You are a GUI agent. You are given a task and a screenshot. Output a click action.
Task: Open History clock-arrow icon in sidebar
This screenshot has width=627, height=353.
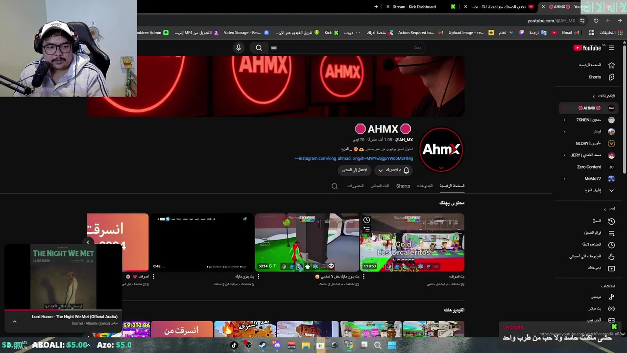(611, 221)
